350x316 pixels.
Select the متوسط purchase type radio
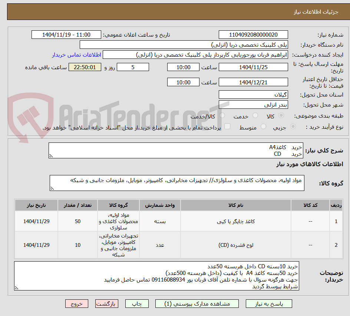click(263, 127)
